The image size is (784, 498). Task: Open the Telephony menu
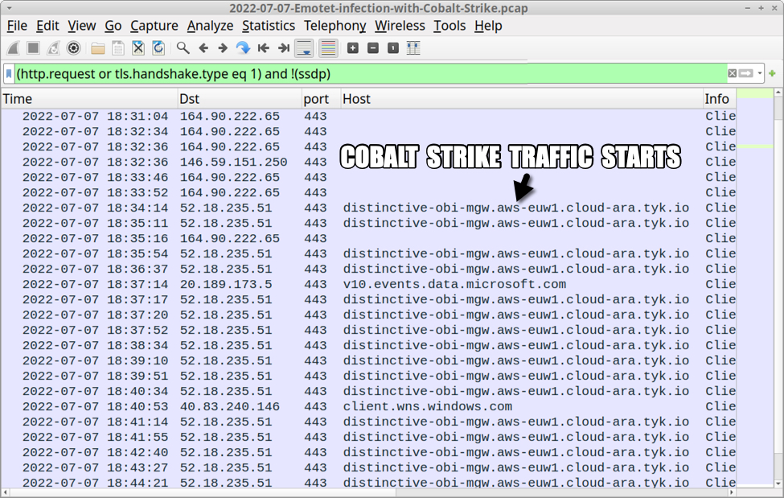click(x=335, y=26)
